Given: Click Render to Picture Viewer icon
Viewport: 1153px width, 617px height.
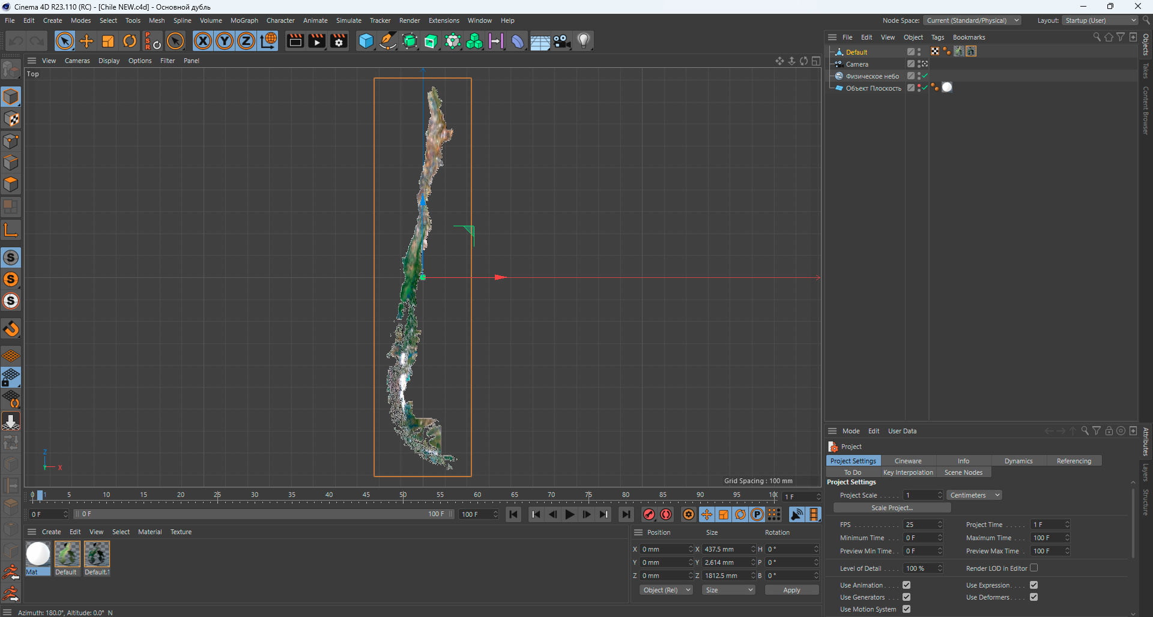Looking at the screenshot, I should point(316,41).
